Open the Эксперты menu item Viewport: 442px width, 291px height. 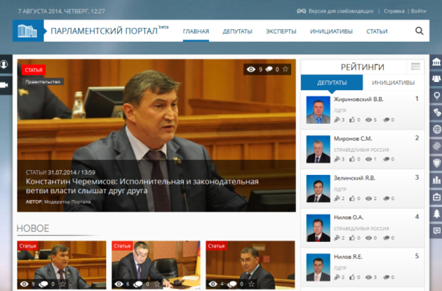281,31
